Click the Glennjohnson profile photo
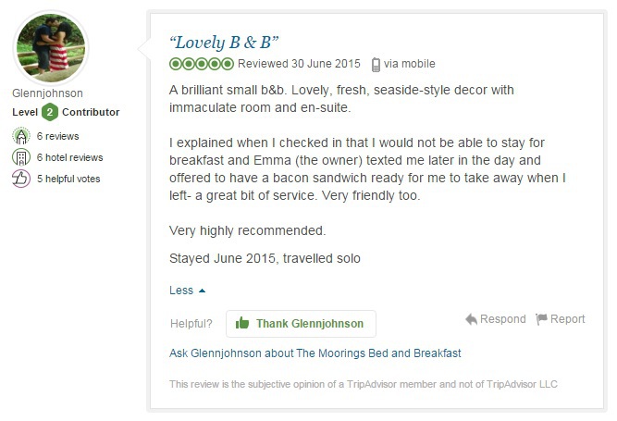This screenshot has width=617, height=421. tap(51, 47)
